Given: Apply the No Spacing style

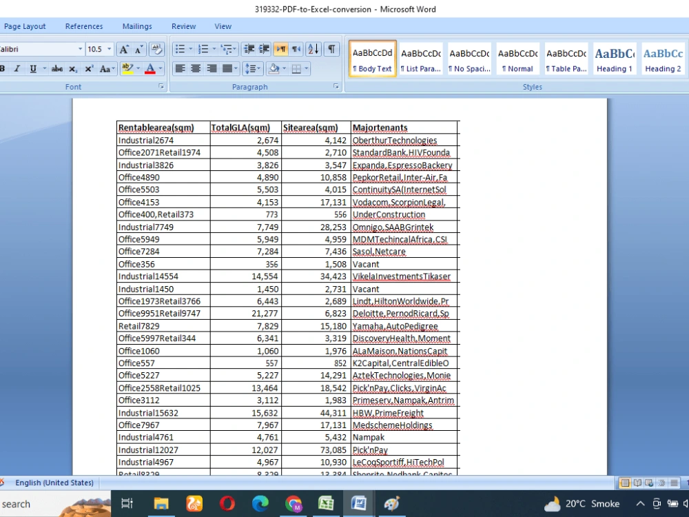Looking at the screenshot, I should [469, 59].
